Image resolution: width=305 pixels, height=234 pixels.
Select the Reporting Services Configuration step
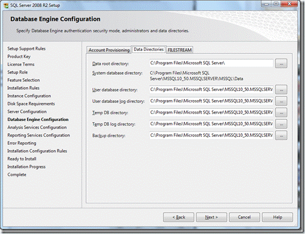click(x=39, y=135)
